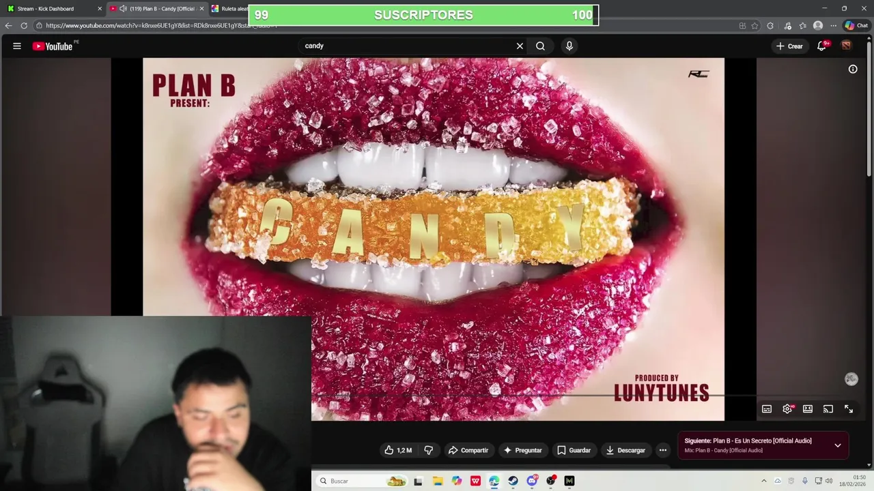Open the OneDrive cloud tray icon
874x491 pixels.
pyautogui.click(x=777, y=481)
